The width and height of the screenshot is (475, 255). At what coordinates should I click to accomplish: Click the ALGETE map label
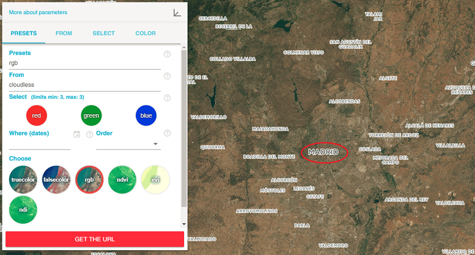point(388,79)
